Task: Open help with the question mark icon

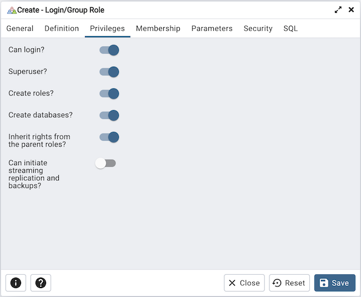Action: [x=41, y=283]
